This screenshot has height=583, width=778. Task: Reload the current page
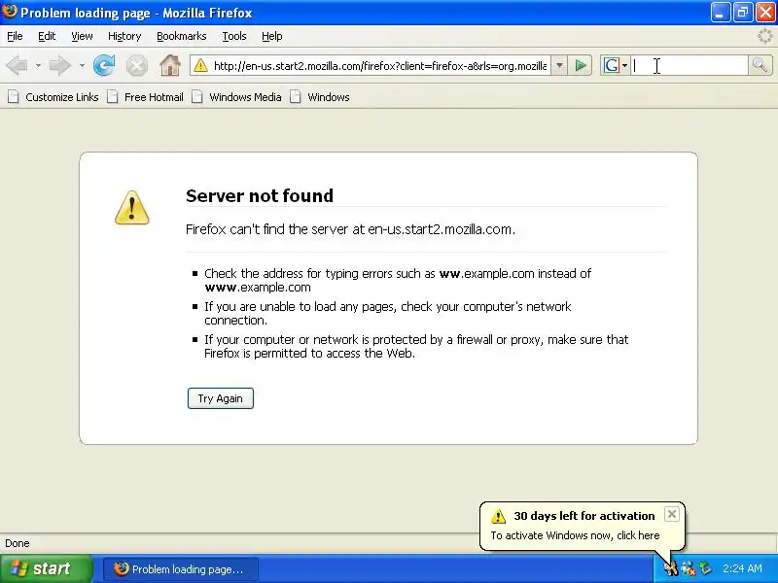(x=104, y=65)
